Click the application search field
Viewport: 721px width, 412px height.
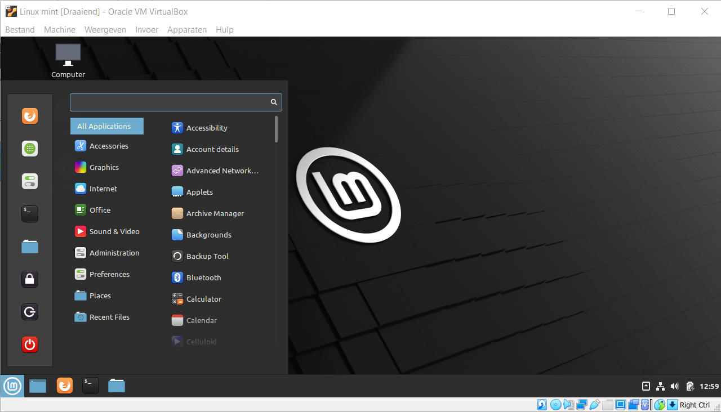[169, 102]
